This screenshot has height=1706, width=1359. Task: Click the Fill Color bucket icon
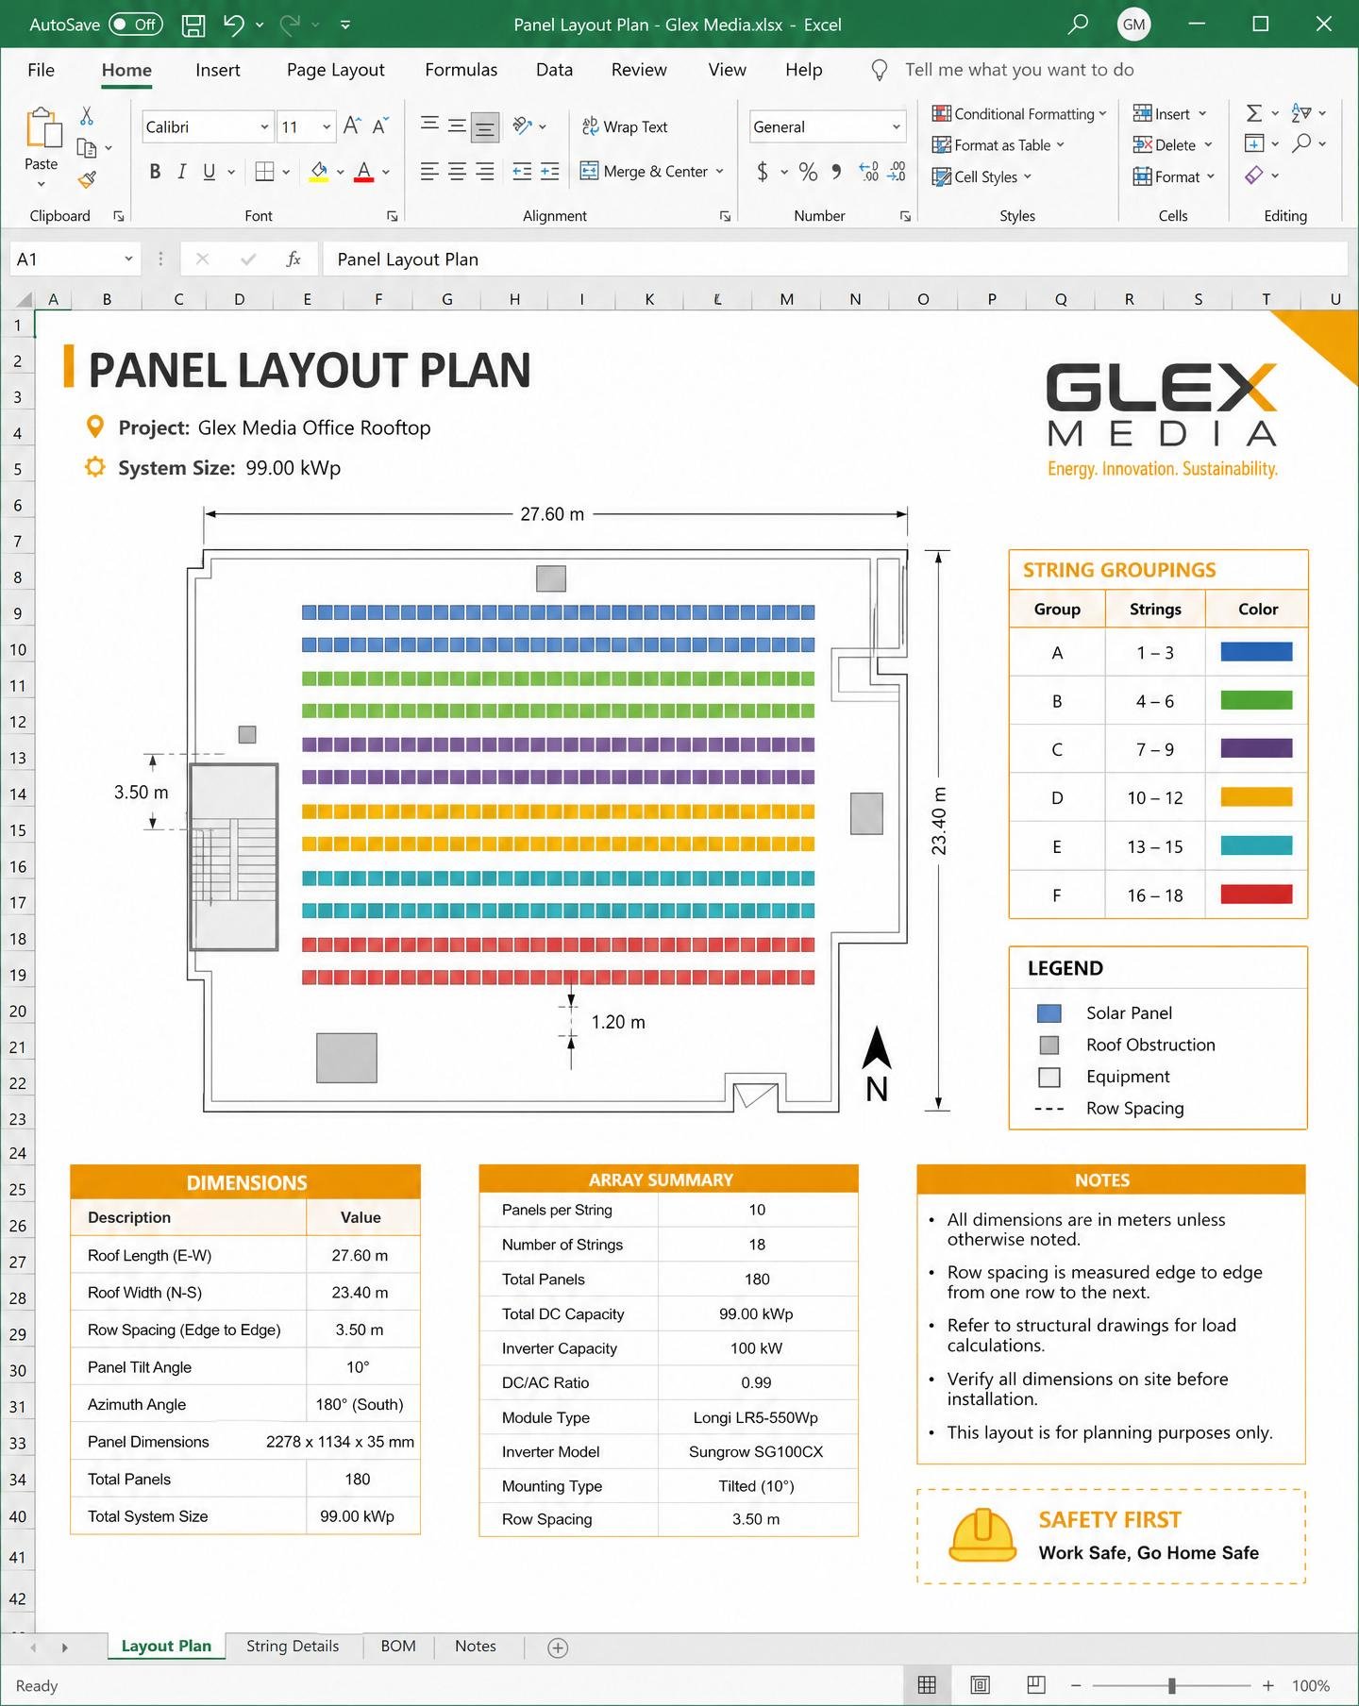coord(319,172)
